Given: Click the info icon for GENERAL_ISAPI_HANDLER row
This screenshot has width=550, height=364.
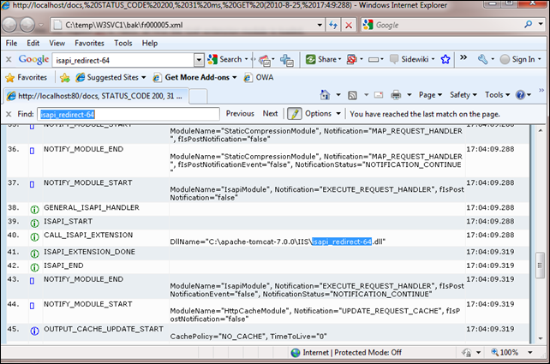Looking at the screenshot, I should (x=34, y=210).
